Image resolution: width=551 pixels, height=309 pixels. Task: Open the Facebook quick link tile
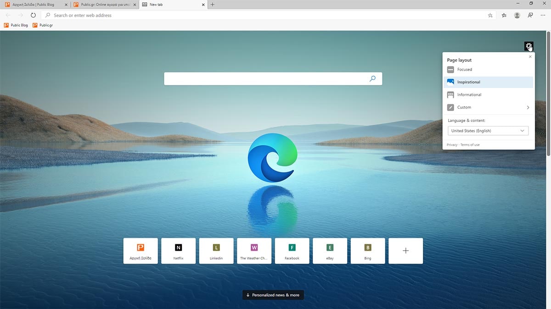pos(292,250)
